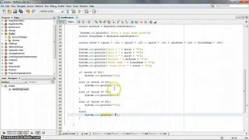Toggle Show Fields navigator filter button
This screenshot has width=249, height=140.
[x=9, y=133]
